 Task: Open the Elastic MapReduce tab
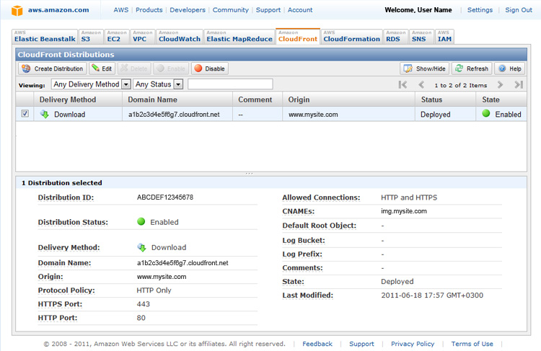(239, 36)
